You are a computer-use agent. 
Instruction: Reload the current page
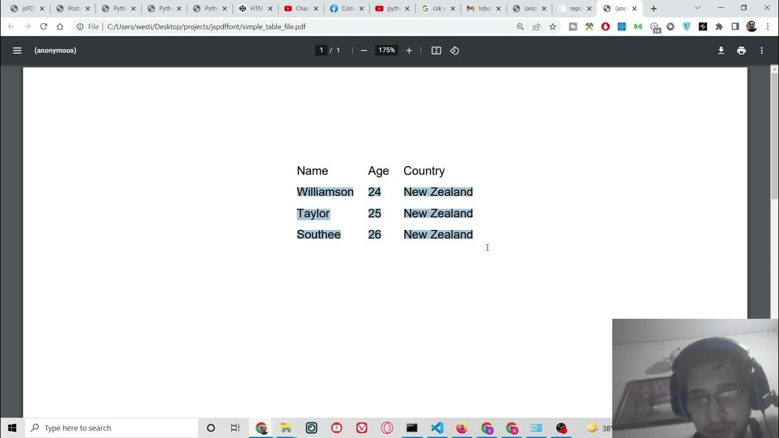coord(44,27)
